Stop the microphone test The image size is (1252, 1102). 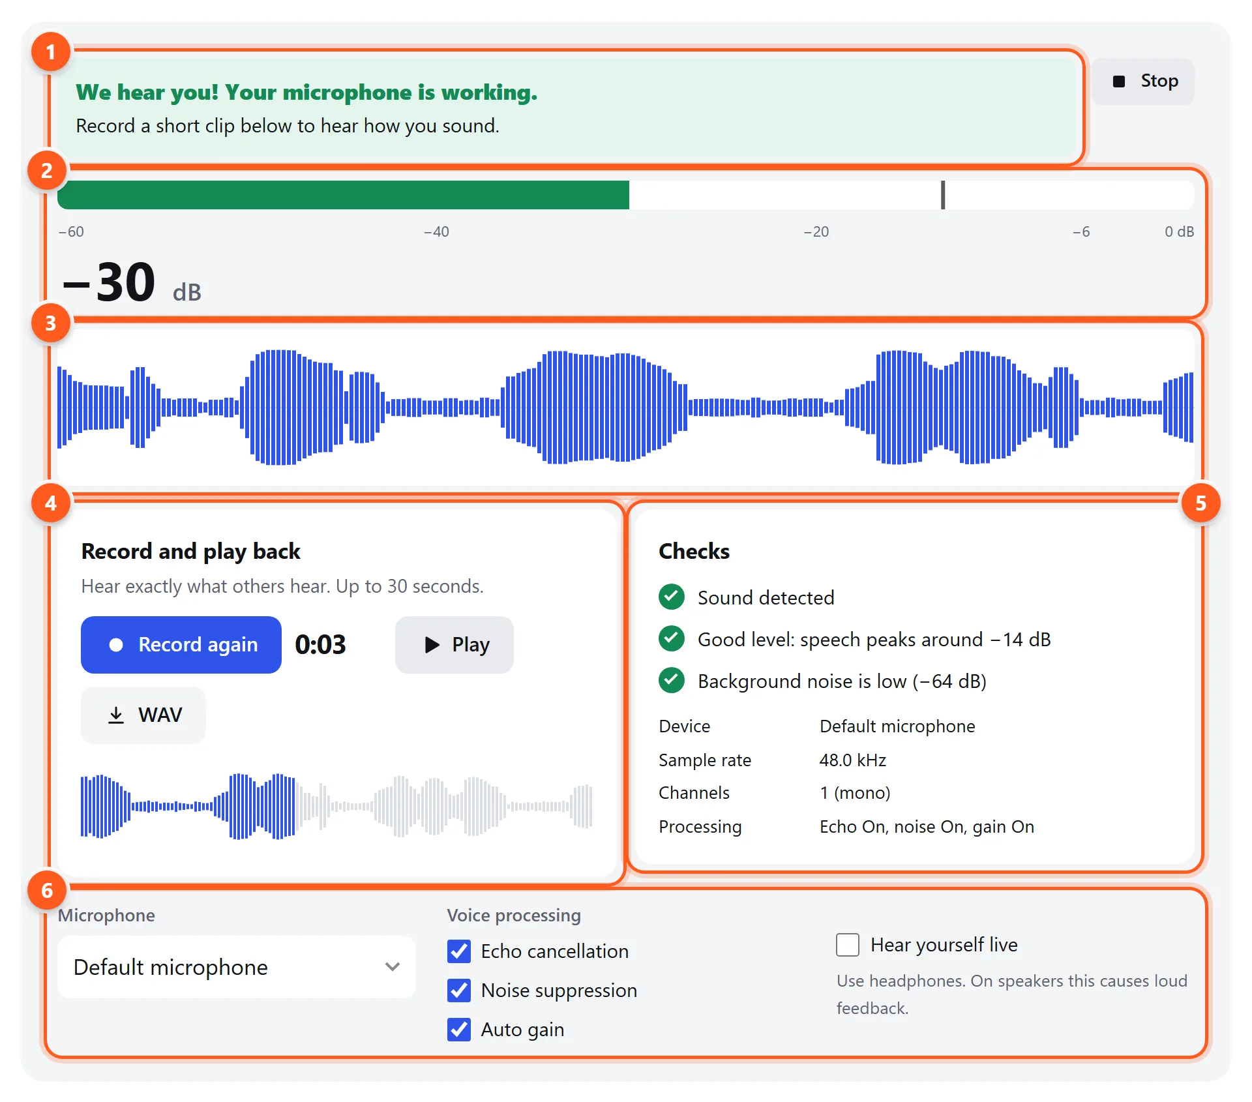click(1143, 82)
